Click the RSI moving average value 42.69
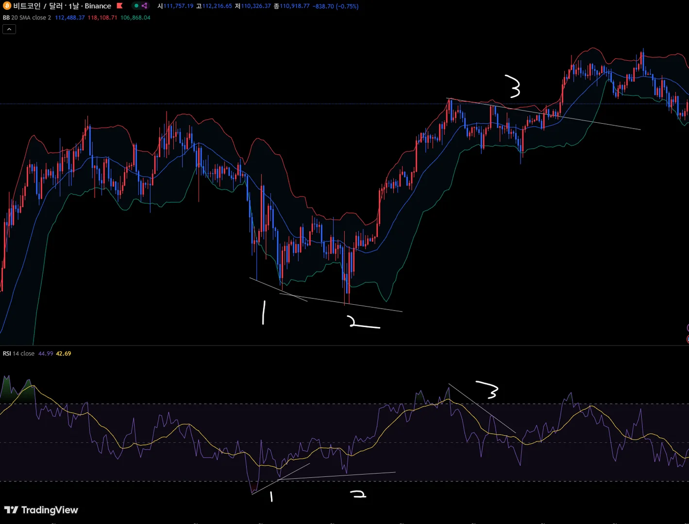 click(64, 354)
